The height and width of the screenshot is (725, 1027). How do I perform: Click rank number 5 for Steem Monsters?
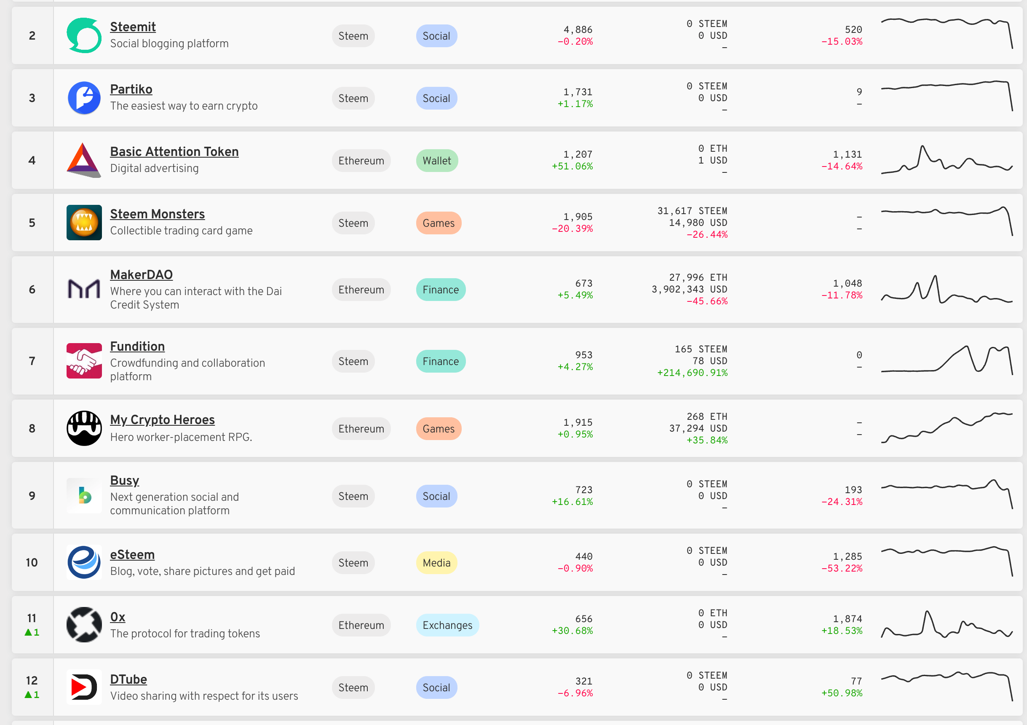pos(32,223)
